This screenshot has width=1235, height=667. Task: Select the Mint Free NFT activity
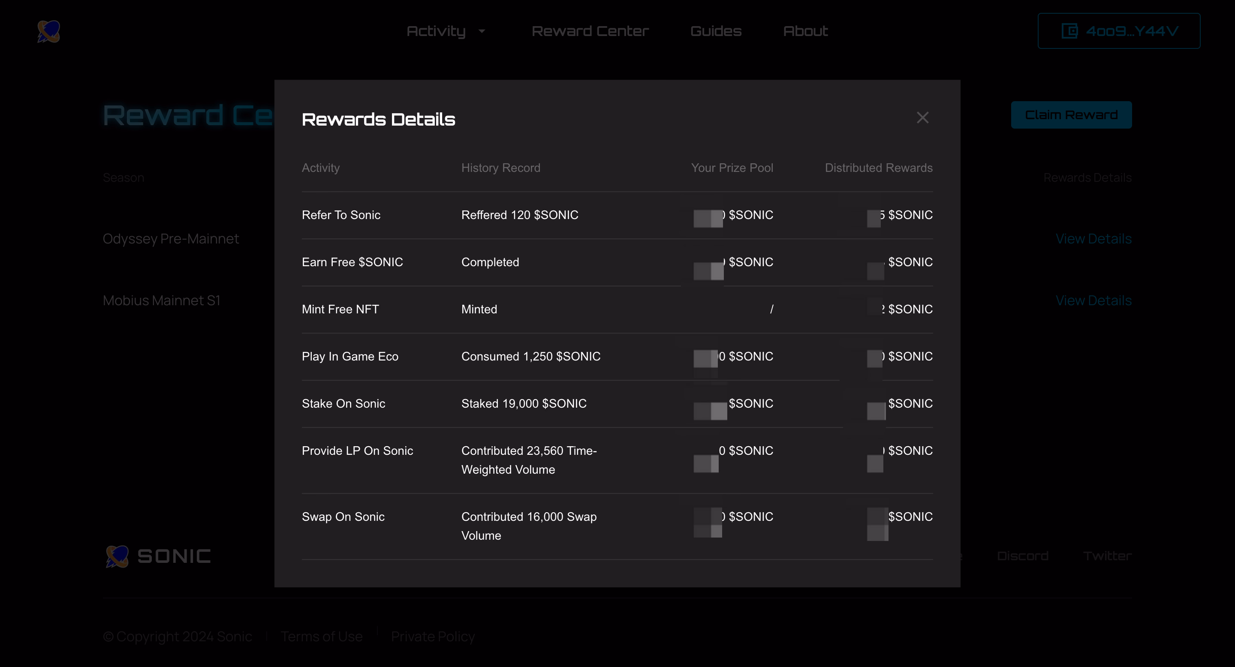(340, 309)
